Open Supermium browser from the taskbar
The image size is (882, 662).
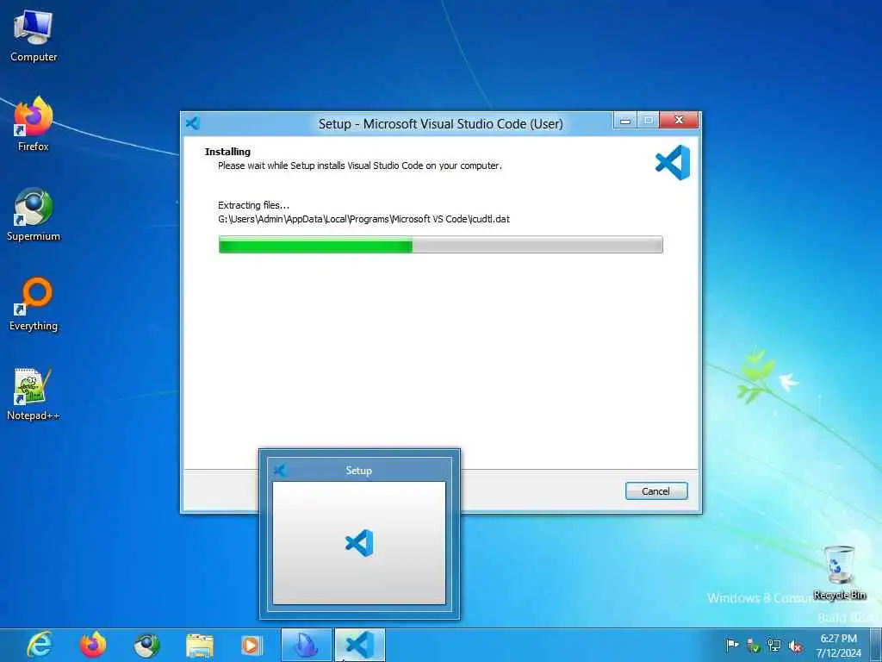click(146, 645)
